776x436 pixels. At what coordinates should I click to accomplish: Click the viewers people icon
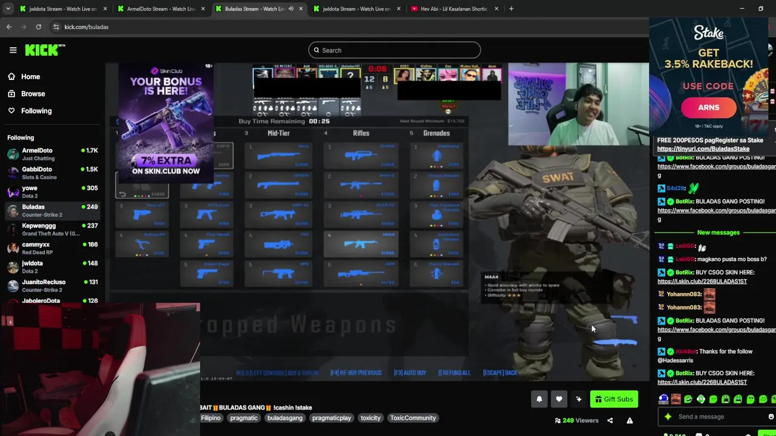pos(557,420)
